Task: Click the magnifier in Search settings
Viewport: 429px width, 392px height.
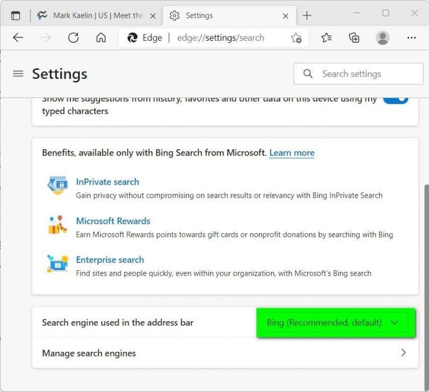Action: click(x=308, y=74)
